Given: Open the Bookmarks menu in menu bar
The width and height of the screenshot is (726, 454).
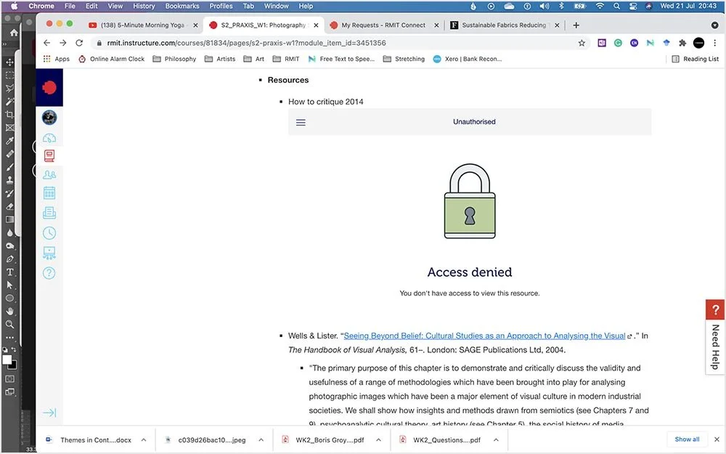Looking at the screenshot, I should point(182,6).
